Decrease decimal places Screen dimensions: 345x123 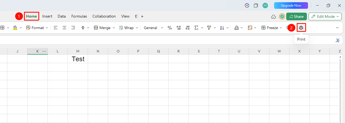[179, 28]
